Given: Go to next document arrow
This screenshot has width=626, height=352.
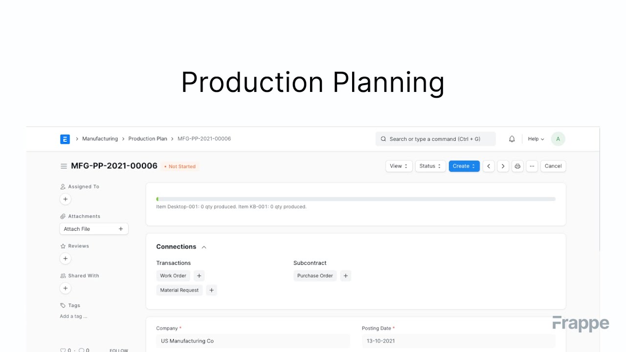Looking at the screenshot, I should (503, 166).
